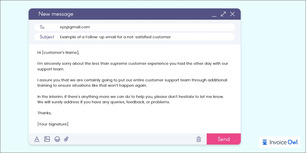This screenshot has height=153, width=306.
Task: Open the emoji picker
Action: click(x=57, y=139)
